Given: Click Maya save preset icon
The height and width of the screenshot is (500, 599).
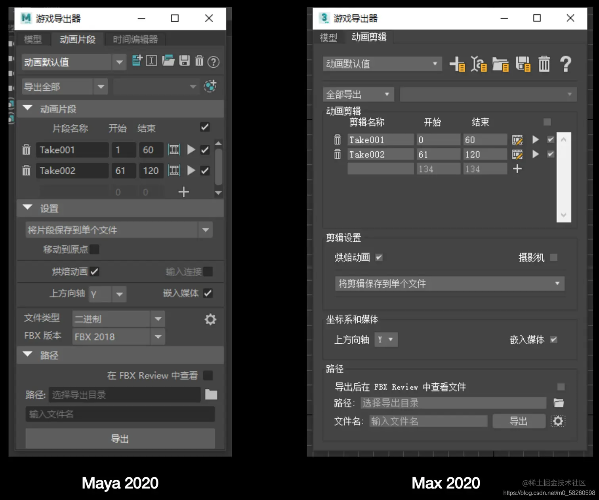Looking at the screenshot, I should click(184, 61).
